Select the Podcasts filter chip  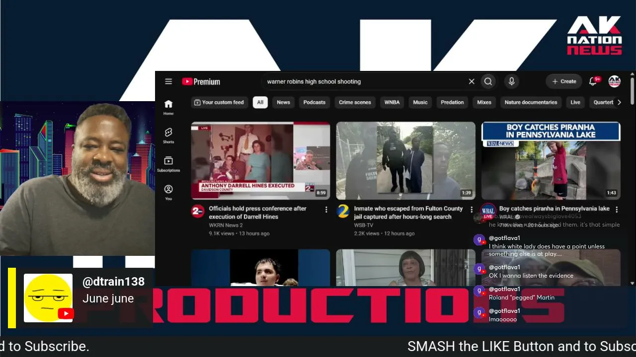pyautogui.click(x=314, y=102)
